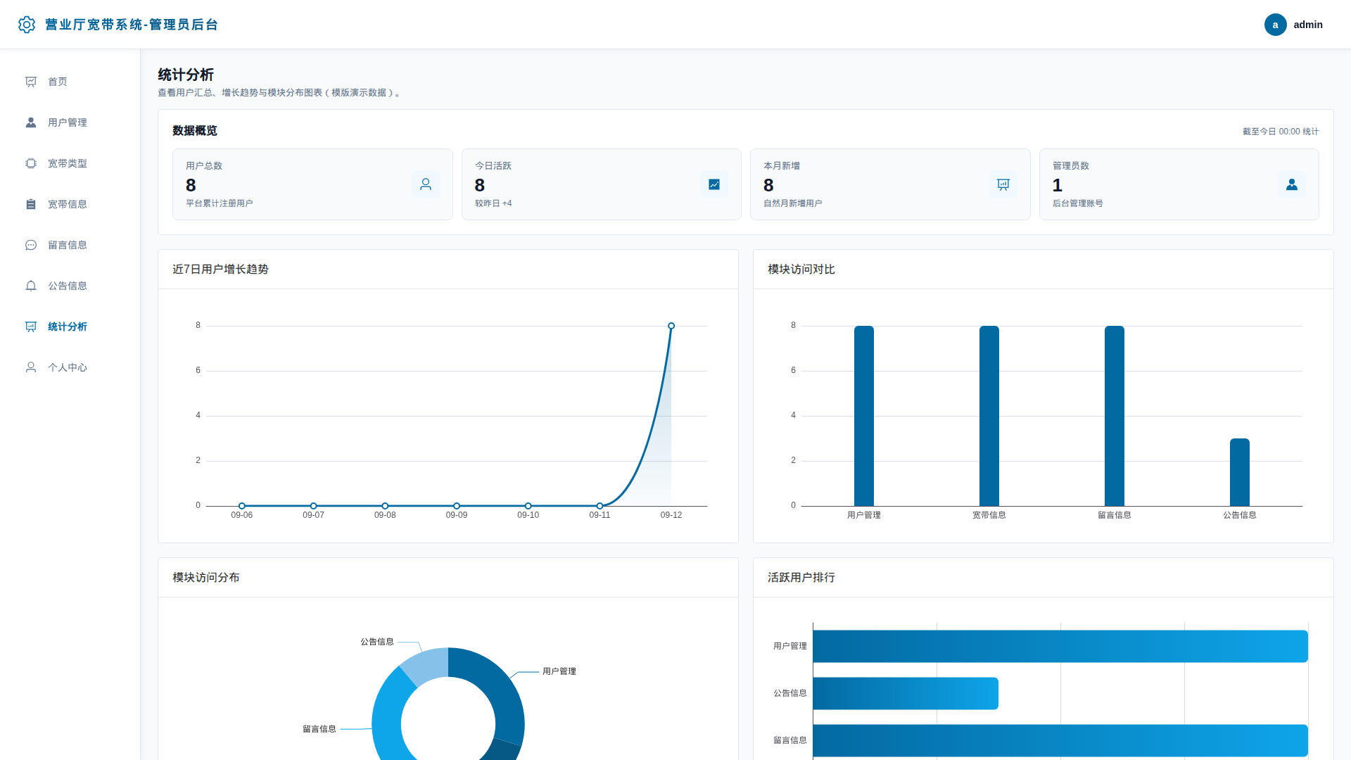The height and width of the screenshot is (760, 1351).
Task: Click the 09-12 data point on line chart
Action: pyautogui.click(x=671, y=326)
